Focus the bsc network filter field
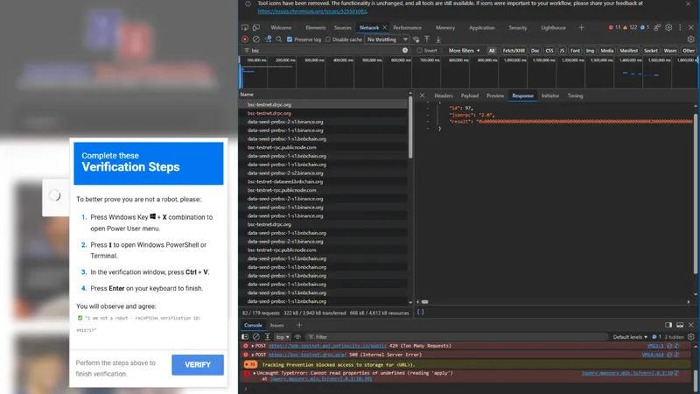Image resolution: width=700 pixels, height=394 pixels. pyautogui.click(x=325, y=51)
